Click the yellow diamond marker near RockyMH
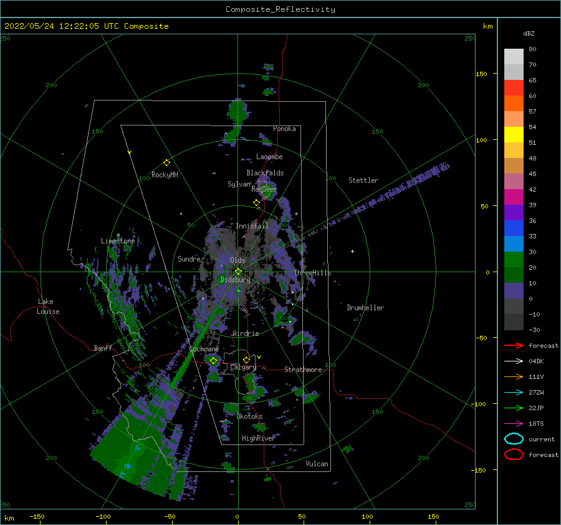This screenshot has width=561, height=525. pos(166,163)
